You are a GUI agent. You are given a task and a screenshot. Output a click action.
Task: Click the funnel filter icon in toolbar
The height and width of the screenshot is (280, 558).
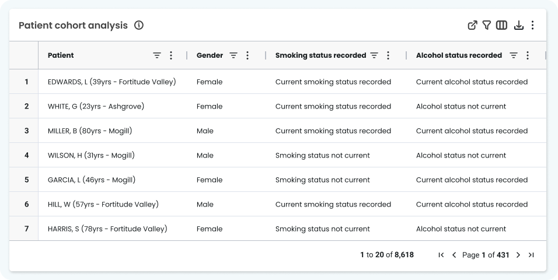486,25
